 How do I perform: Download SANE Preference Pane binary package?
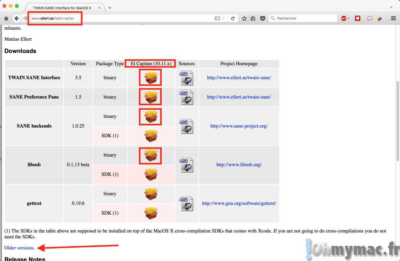(150, 97)
